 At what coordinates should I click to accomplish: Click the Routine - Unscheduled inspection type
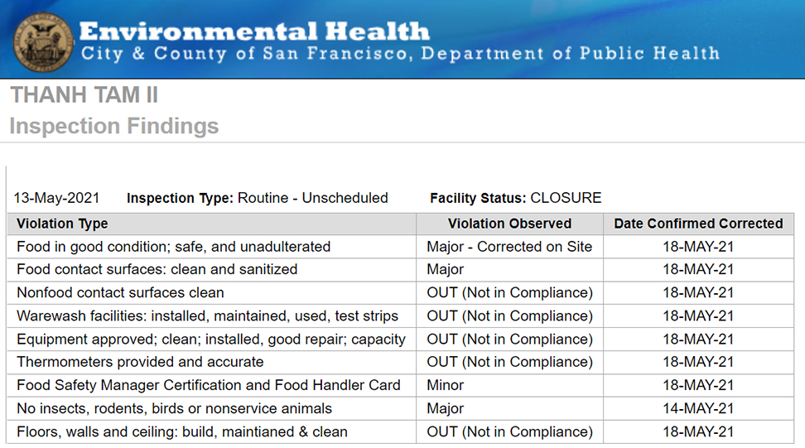(x=312, y=198)
